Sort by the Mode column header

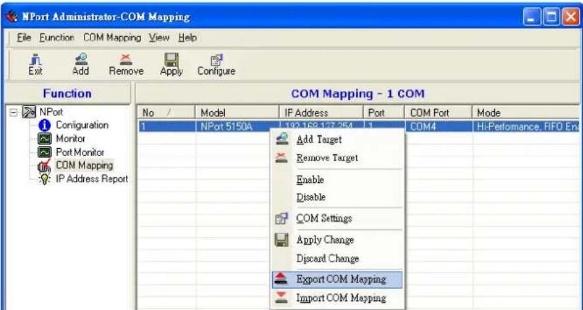point(526,113)
